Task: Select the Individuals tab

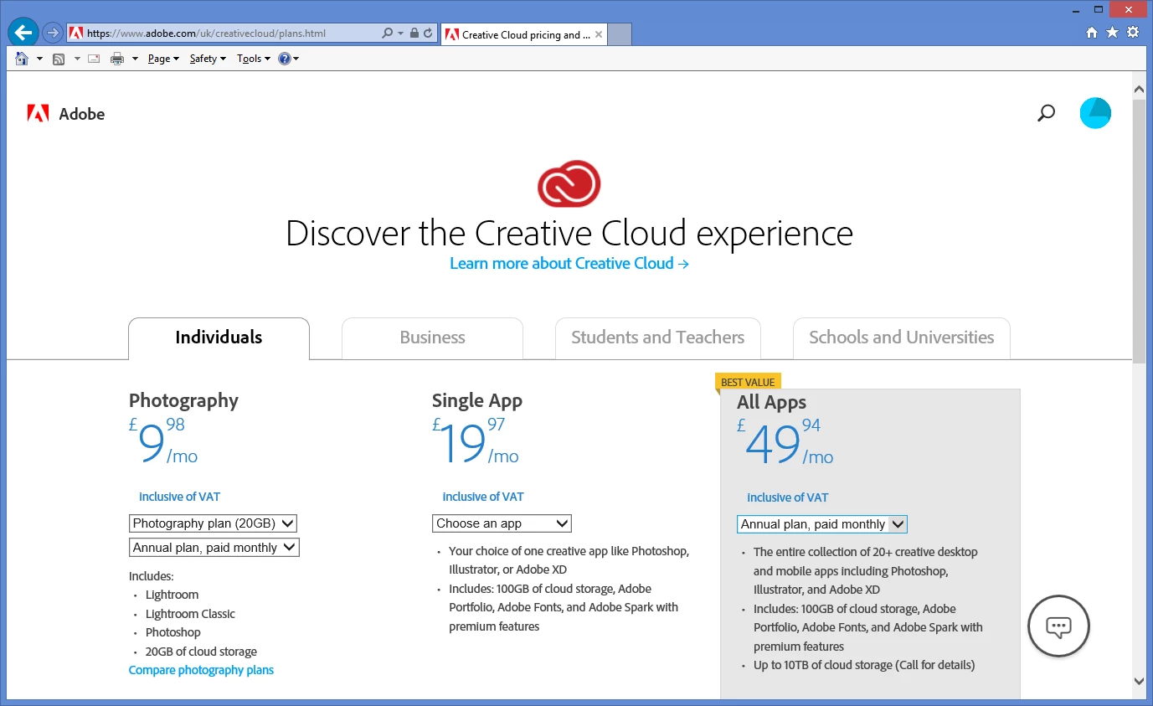Action: coord(219,338)
